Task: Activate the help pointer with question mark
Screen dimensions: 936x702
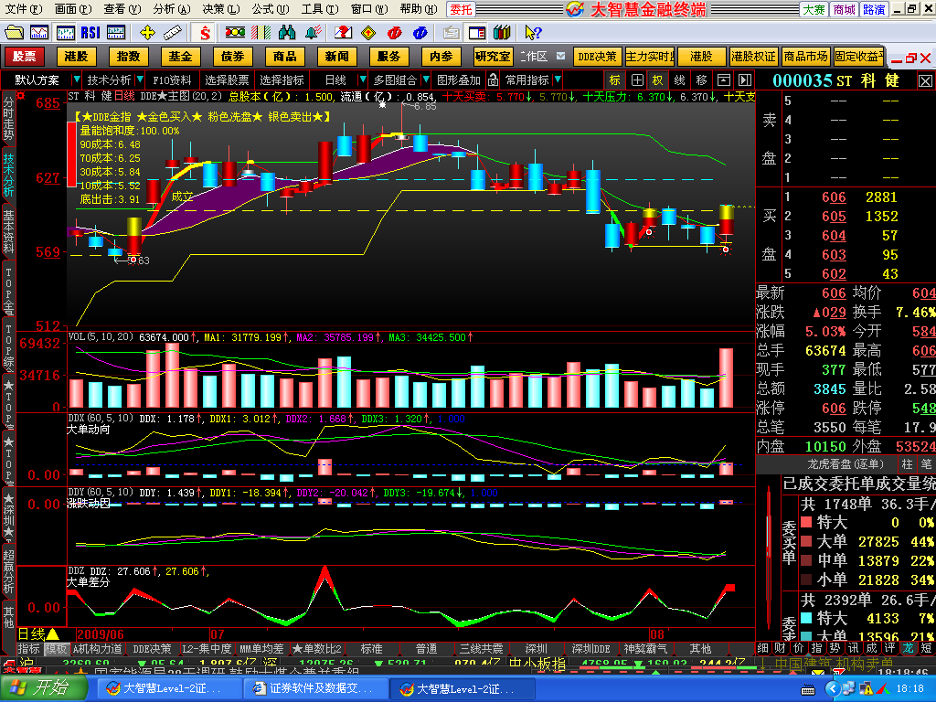Action: coord(533,32)
